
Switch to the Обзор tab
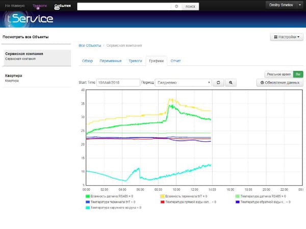click(87, 61)
